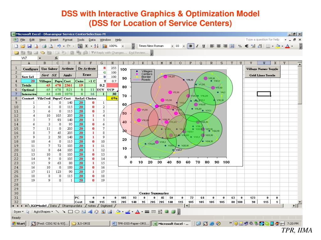Center-align the cell text
The height and width of the screenshot is (240, 321).
pos(218,46)
